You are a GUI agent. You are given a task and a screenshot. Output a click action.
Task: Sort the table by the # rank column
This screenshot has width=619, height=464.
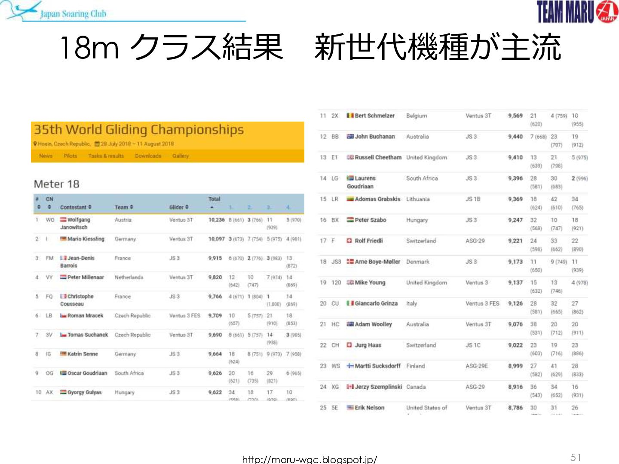click(38, 203)
